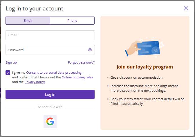This screenshot has height=137, width=195.
Task: Open the Forgot password? link
Action: coord(81,62)
